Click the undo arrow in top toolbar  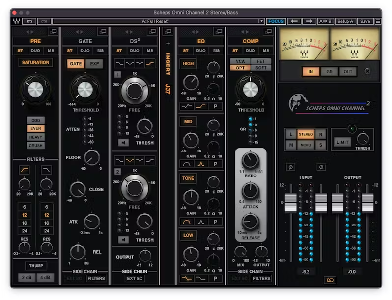pos(29,21)
